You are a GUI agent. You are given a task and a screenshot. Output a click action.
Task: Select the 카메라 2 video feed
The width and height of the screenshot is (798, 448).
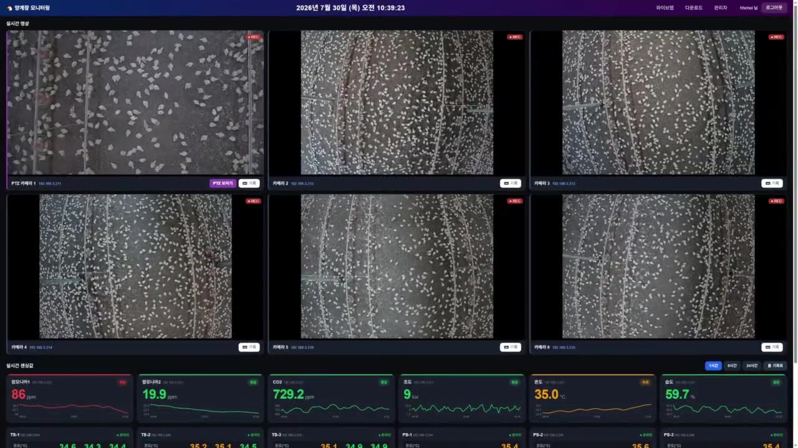[397, 103]
